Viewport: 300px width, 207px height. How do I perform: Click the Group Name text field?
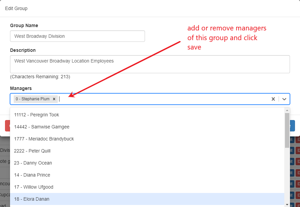[x=77, y=36]
